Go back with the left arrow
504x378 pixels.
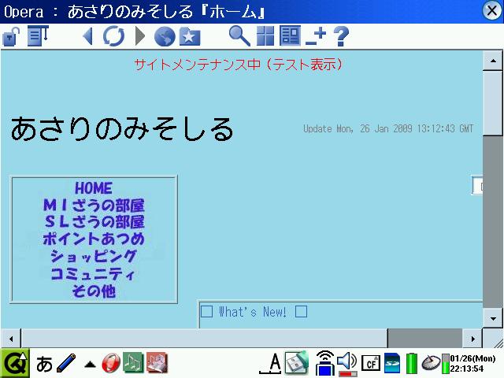[x=87, y=35]
